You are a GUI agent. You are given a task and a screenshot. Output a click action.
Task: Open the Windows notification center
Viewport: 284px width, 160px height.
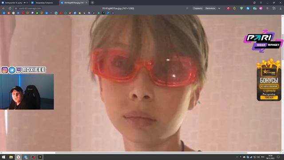click(x=278, y=157)
